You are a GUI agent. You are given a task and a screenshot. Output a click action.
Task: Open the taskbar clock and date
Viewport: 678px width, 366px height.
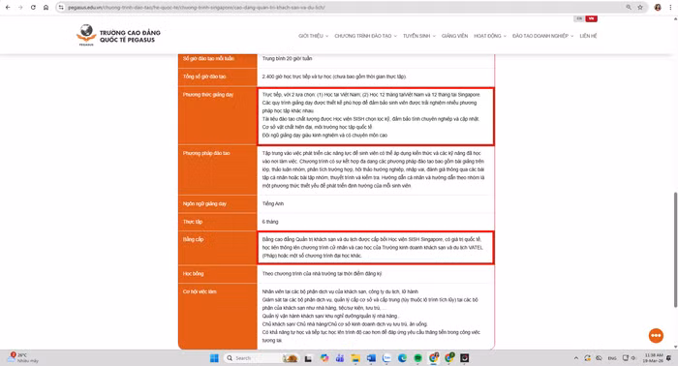653,358
